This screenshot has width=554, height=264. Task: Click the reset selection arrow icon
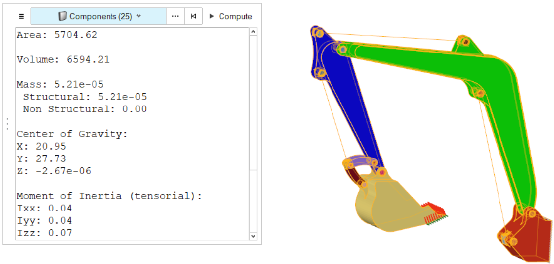[x=193, y=16]
